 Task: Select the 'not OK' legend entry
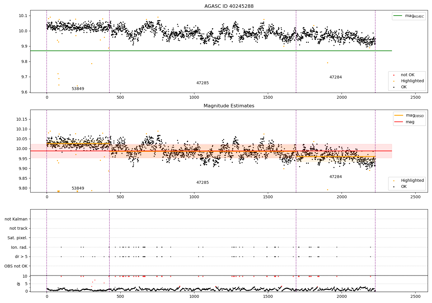click(x=408, y=75)
